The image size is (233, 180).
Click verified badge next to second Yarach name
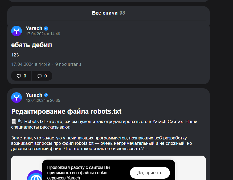point(46,95)
